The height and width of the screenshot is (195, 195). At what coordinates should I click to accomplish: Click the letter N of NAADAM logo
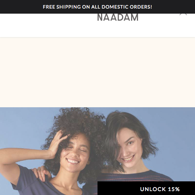coord(100,18)
